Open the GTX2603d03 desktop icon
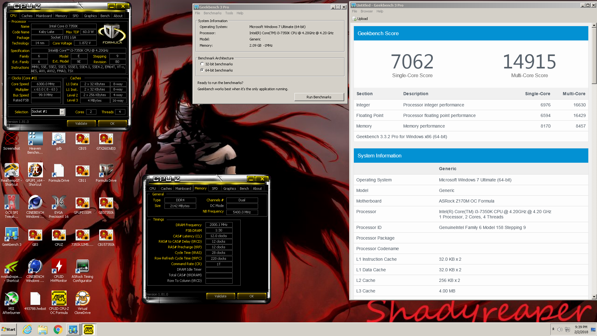Screen dimensions: 597x336 106,142
